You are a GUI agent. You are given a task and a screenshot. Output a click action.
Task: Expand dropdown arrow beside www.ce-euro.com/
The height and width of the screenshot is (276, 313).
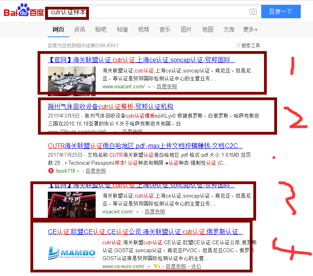coord(149,267)
